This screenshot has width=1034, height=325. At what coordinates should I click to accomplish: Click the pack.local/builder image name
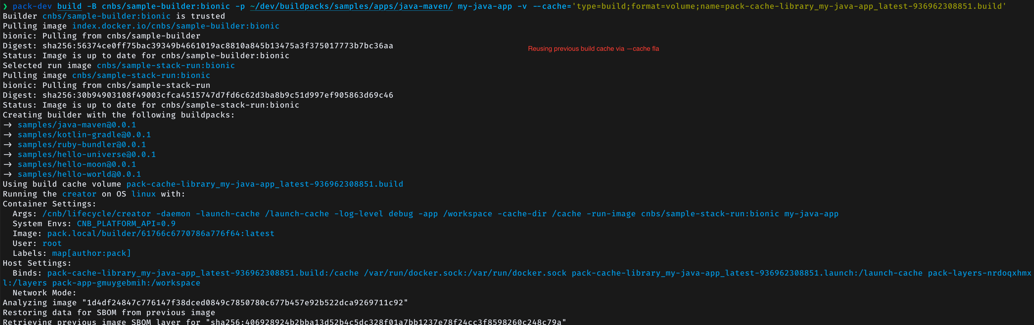tap(161, 234)
